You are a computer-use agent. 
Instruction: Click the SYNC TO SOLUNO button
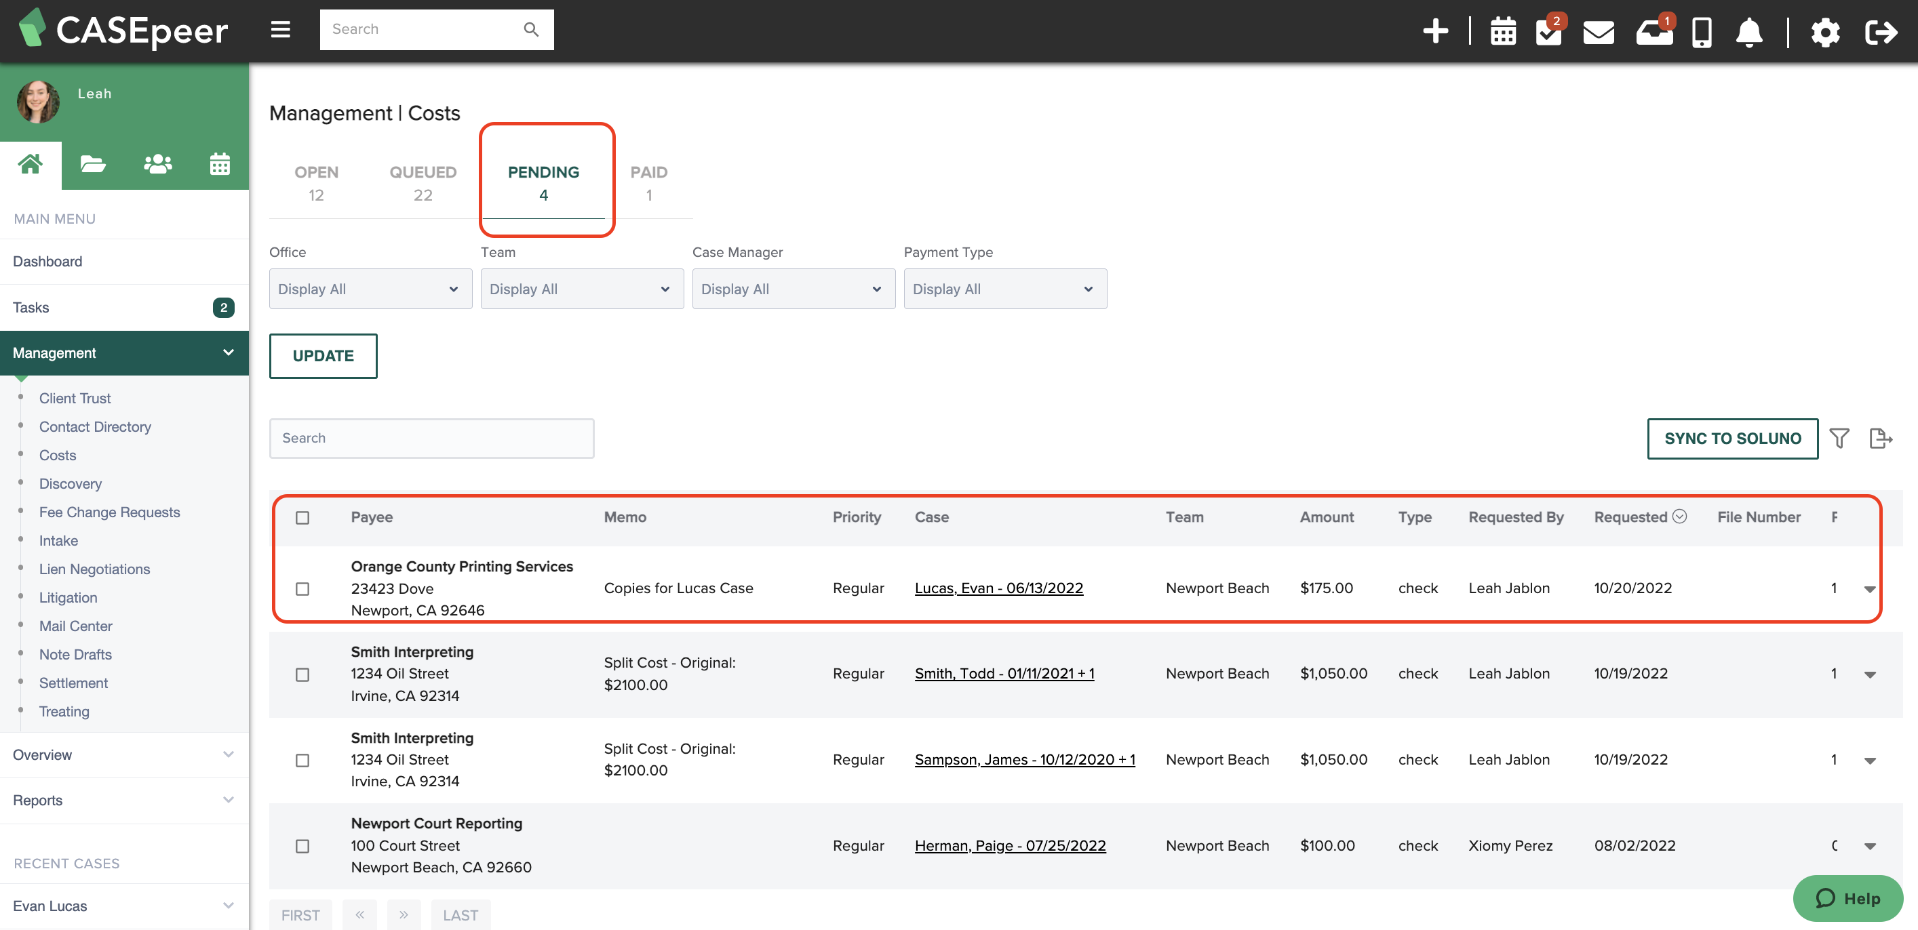[1732, 438]
